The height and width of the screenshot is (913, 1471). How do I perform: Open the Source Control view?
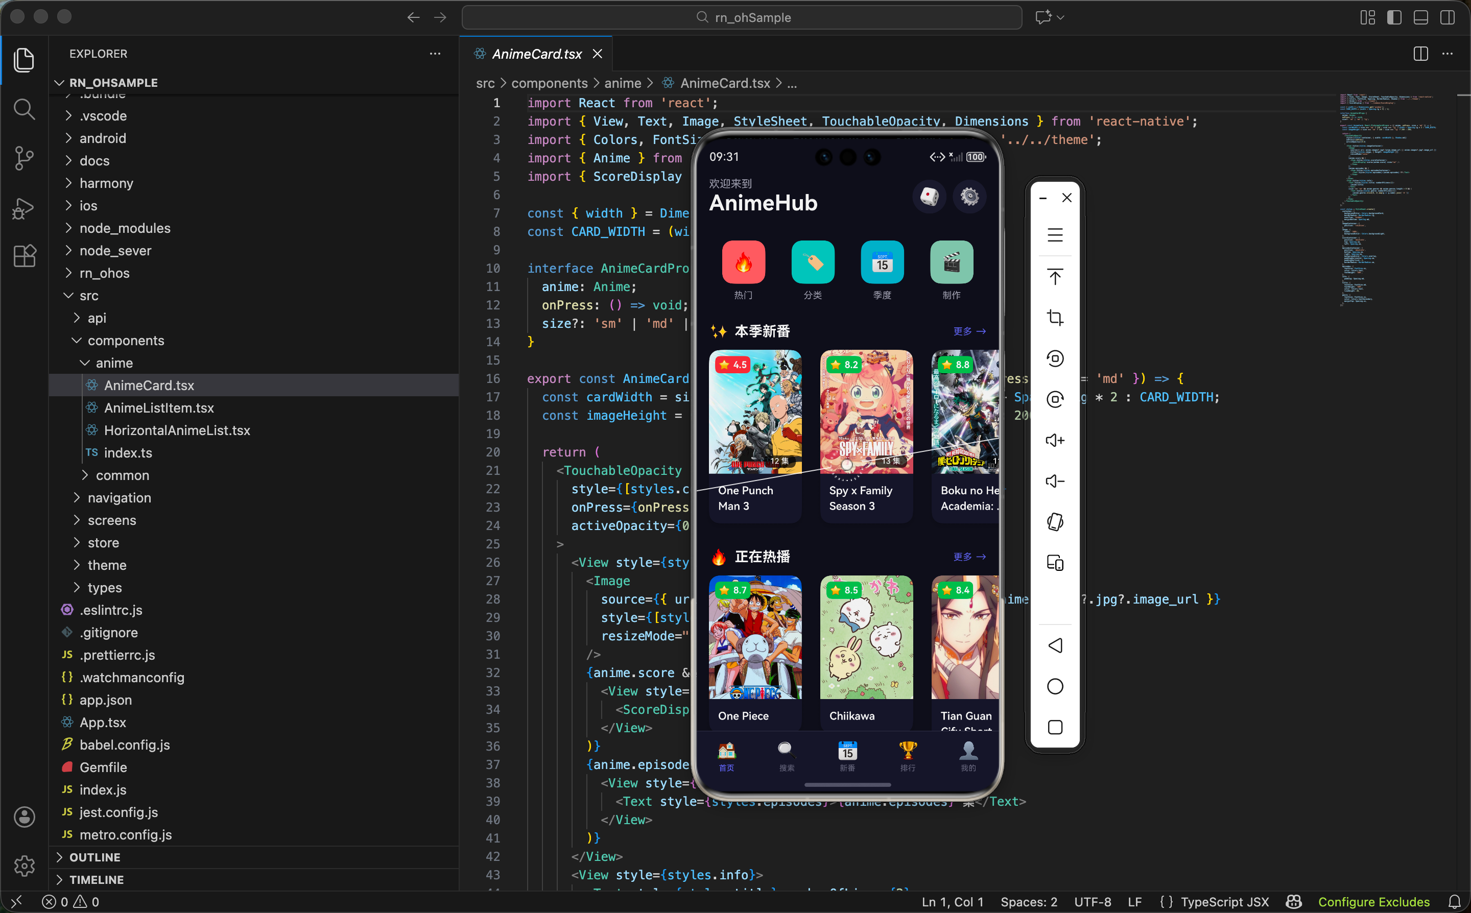click(24, 158)
